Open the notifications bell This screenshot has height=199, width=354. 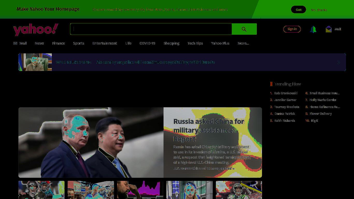coord(313,29)
